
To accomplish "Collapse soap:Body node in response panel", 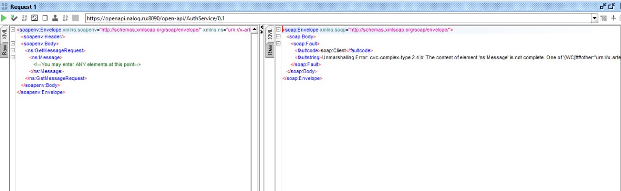I will click(x=278, y=36).
